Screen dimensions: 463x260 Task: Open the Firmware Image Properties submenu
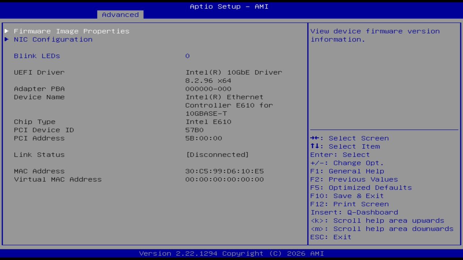click(71, 31)
